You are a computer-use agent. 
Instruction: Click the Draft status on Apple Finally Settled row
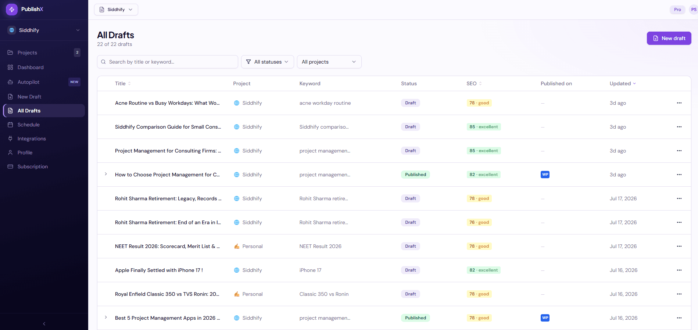point(410,270)
